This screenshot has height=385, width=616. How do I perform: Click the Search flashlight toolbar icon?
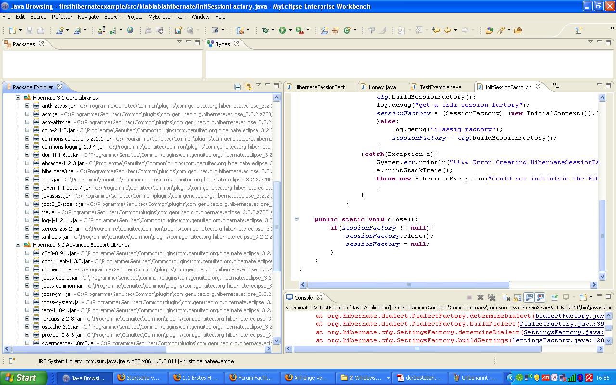(x=501, y=30)
